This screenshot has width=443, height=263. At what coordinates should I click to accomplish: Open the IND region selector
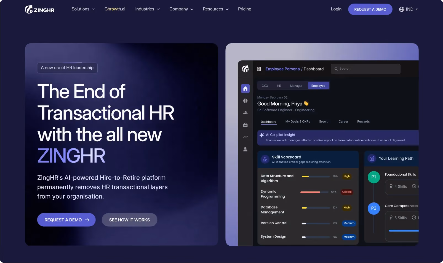pyautogui.click(x=409, y=9)
